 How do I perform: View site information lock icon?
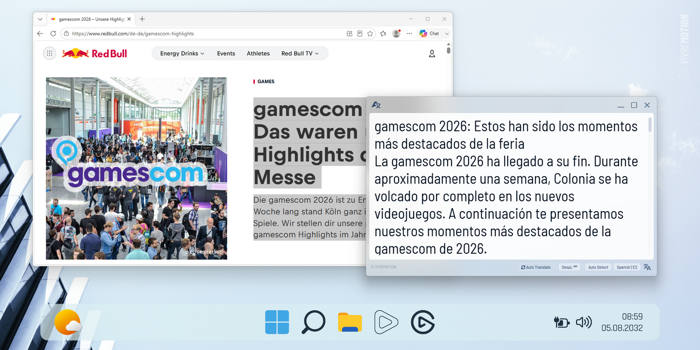66,33
